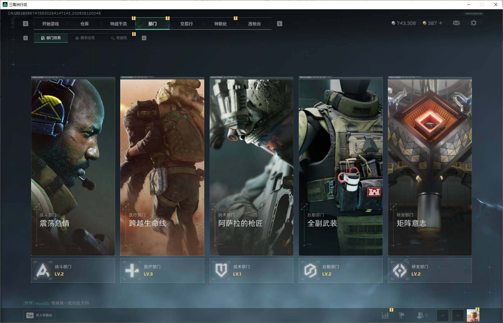Screen dimensions: 503x323
Task: Click the D key hint icon
Action: (144, 38)
